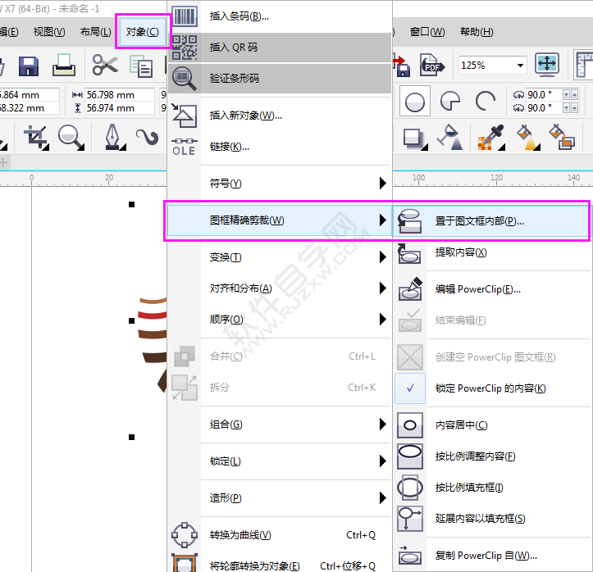Open the 帮助(H) menu
593x572 pixels.
(477, 32)
